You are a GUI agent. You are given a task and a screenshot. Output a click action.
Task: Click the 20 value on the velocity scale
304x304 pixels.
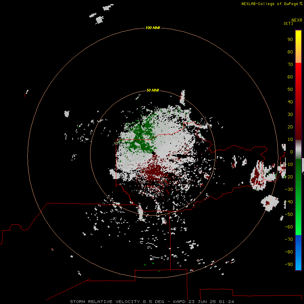(x=290, y=127)
